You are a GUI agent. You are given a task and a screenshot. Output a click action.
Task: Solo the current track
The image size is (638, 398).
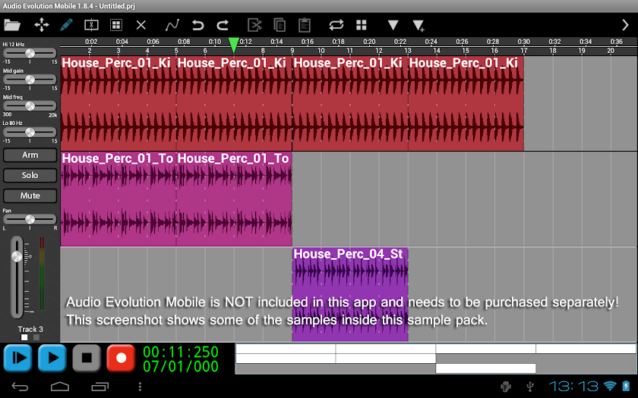click(x=30, y=175)
